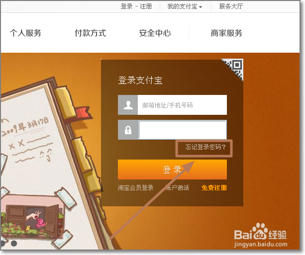Screen dimensions: 305x255
Task: Expand the 我的支付宝 dropdown
Action: coord(185,6)
